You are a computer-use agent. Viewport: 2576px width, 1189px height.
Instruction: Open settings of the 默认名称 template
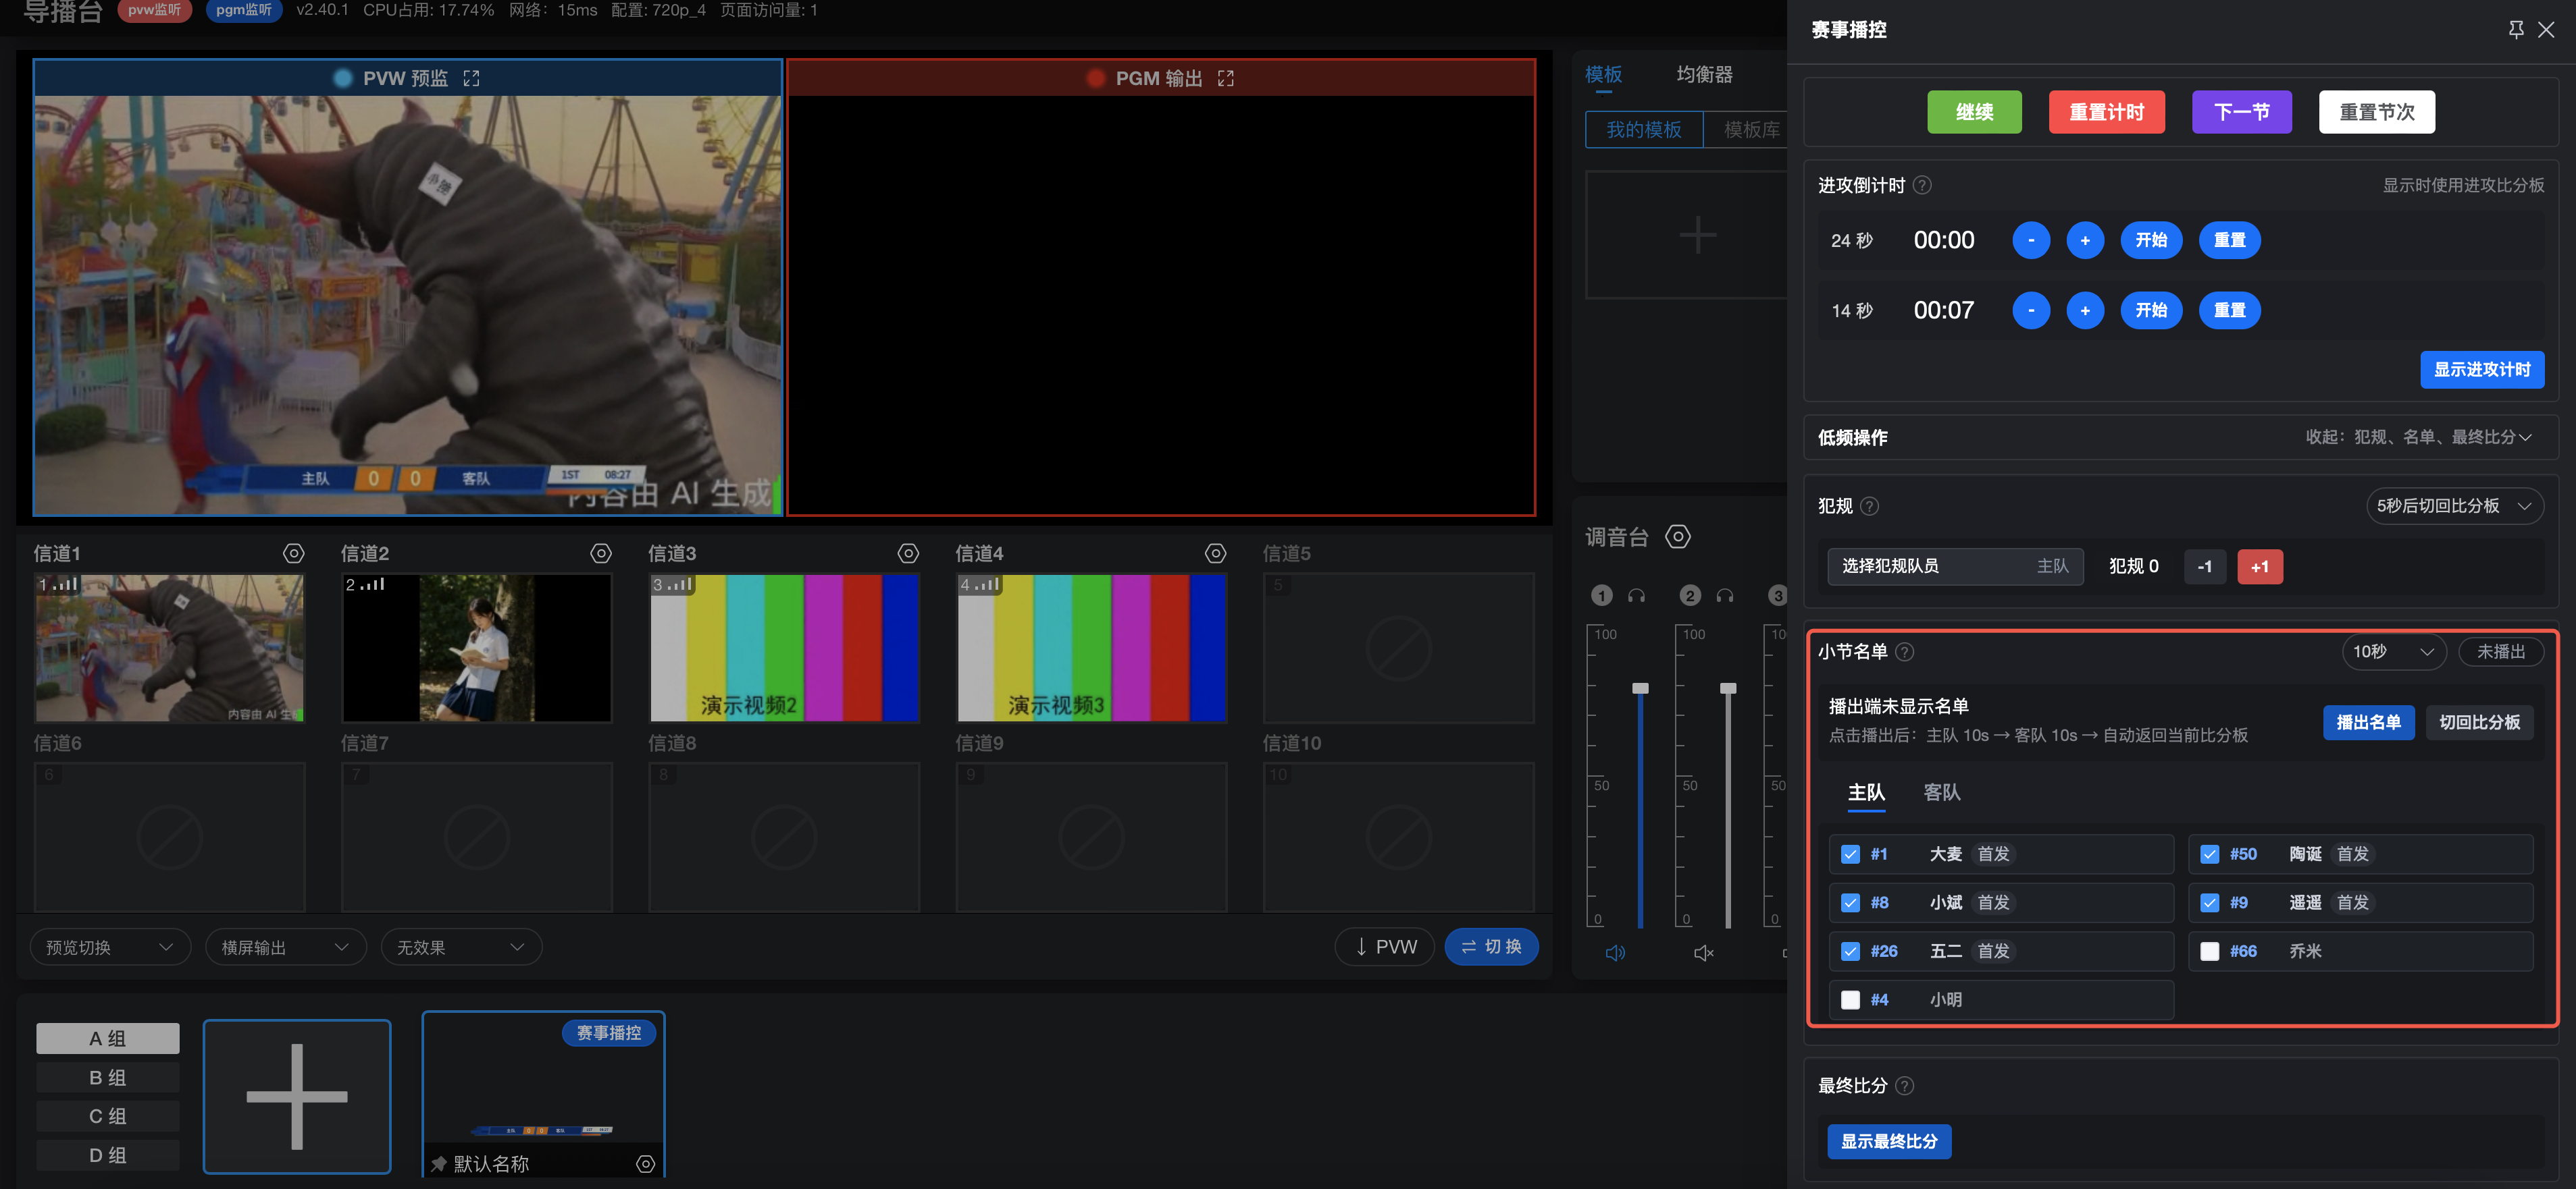(x=646, y=1164)
